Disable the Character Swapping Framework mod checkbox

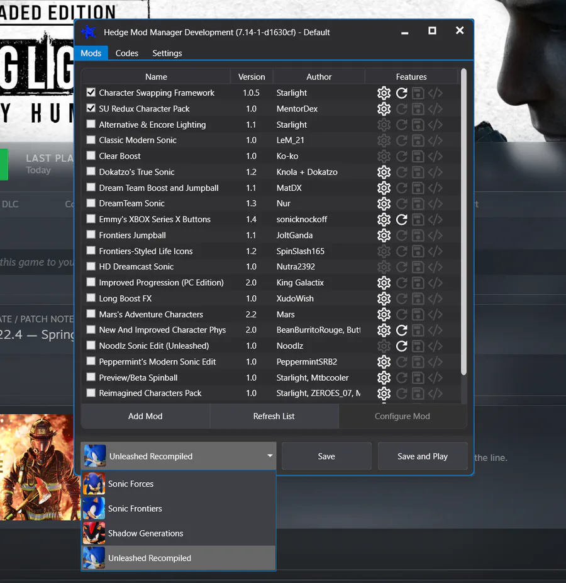[91, 92]
